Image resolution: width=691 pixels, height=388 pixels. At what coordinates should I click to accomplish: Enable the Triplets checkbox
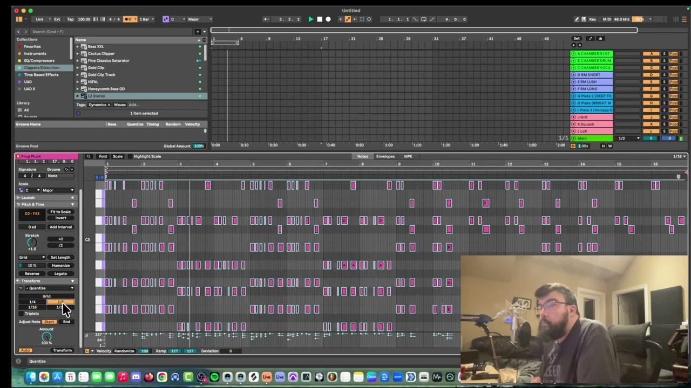tap(22, 314)
